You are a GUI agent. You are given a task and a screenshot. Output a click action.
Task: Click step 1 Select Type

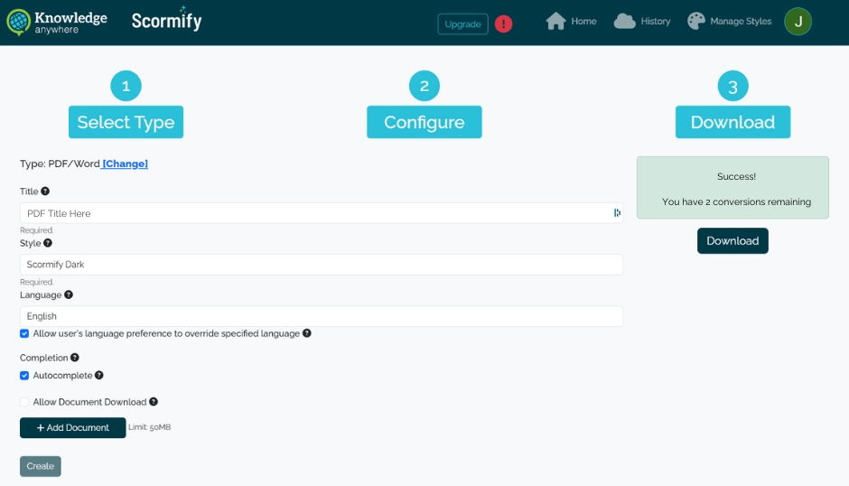126,122
